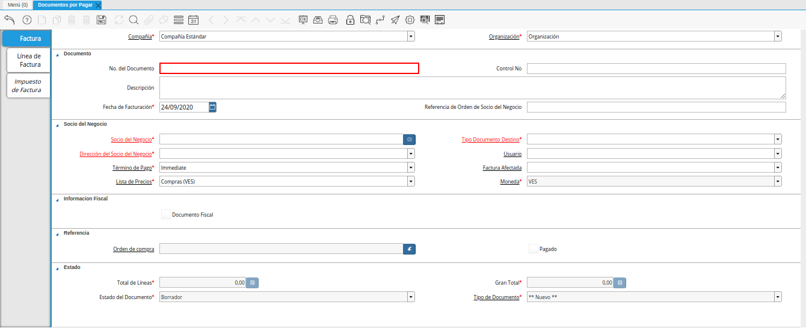Image resolution: width=806 pixels, height=328 pixels.
Task: Open the search magnifier in toolbar
Action: tap(134, 20)
